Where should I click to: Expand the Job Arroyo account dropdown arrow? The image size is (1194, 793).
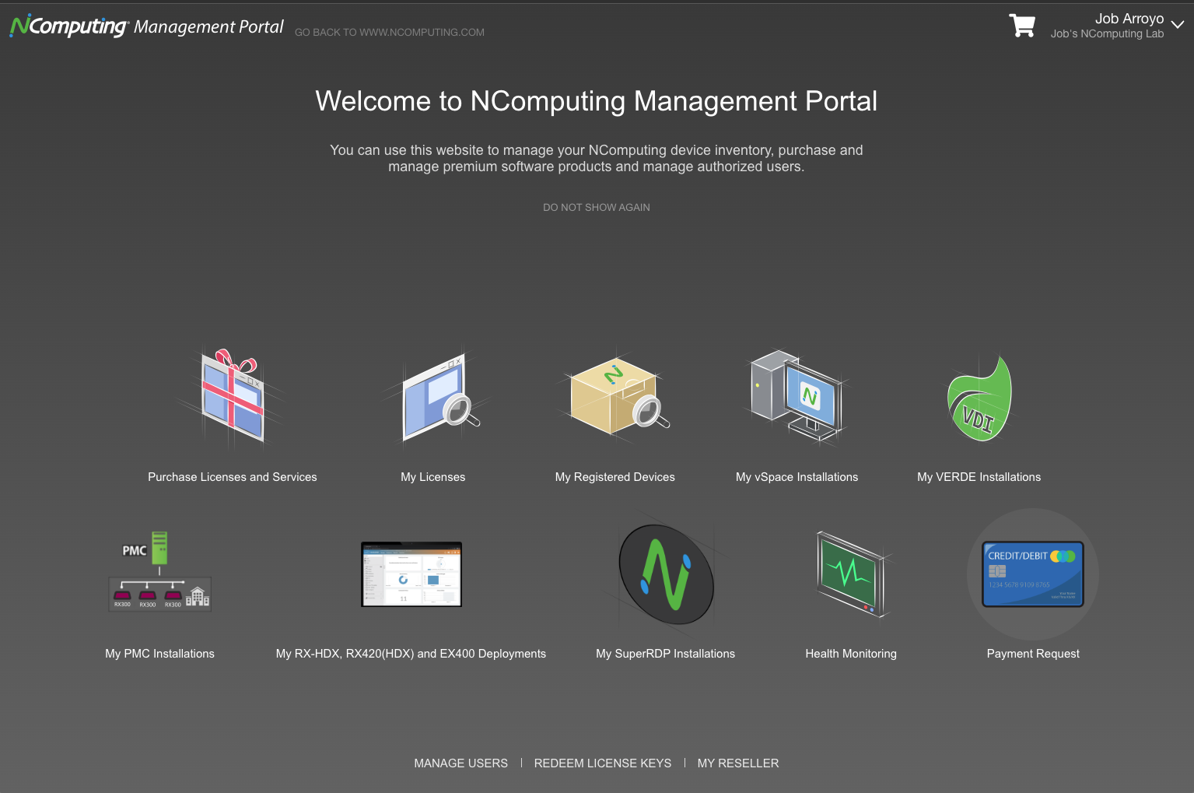[x=1178, y=25]
